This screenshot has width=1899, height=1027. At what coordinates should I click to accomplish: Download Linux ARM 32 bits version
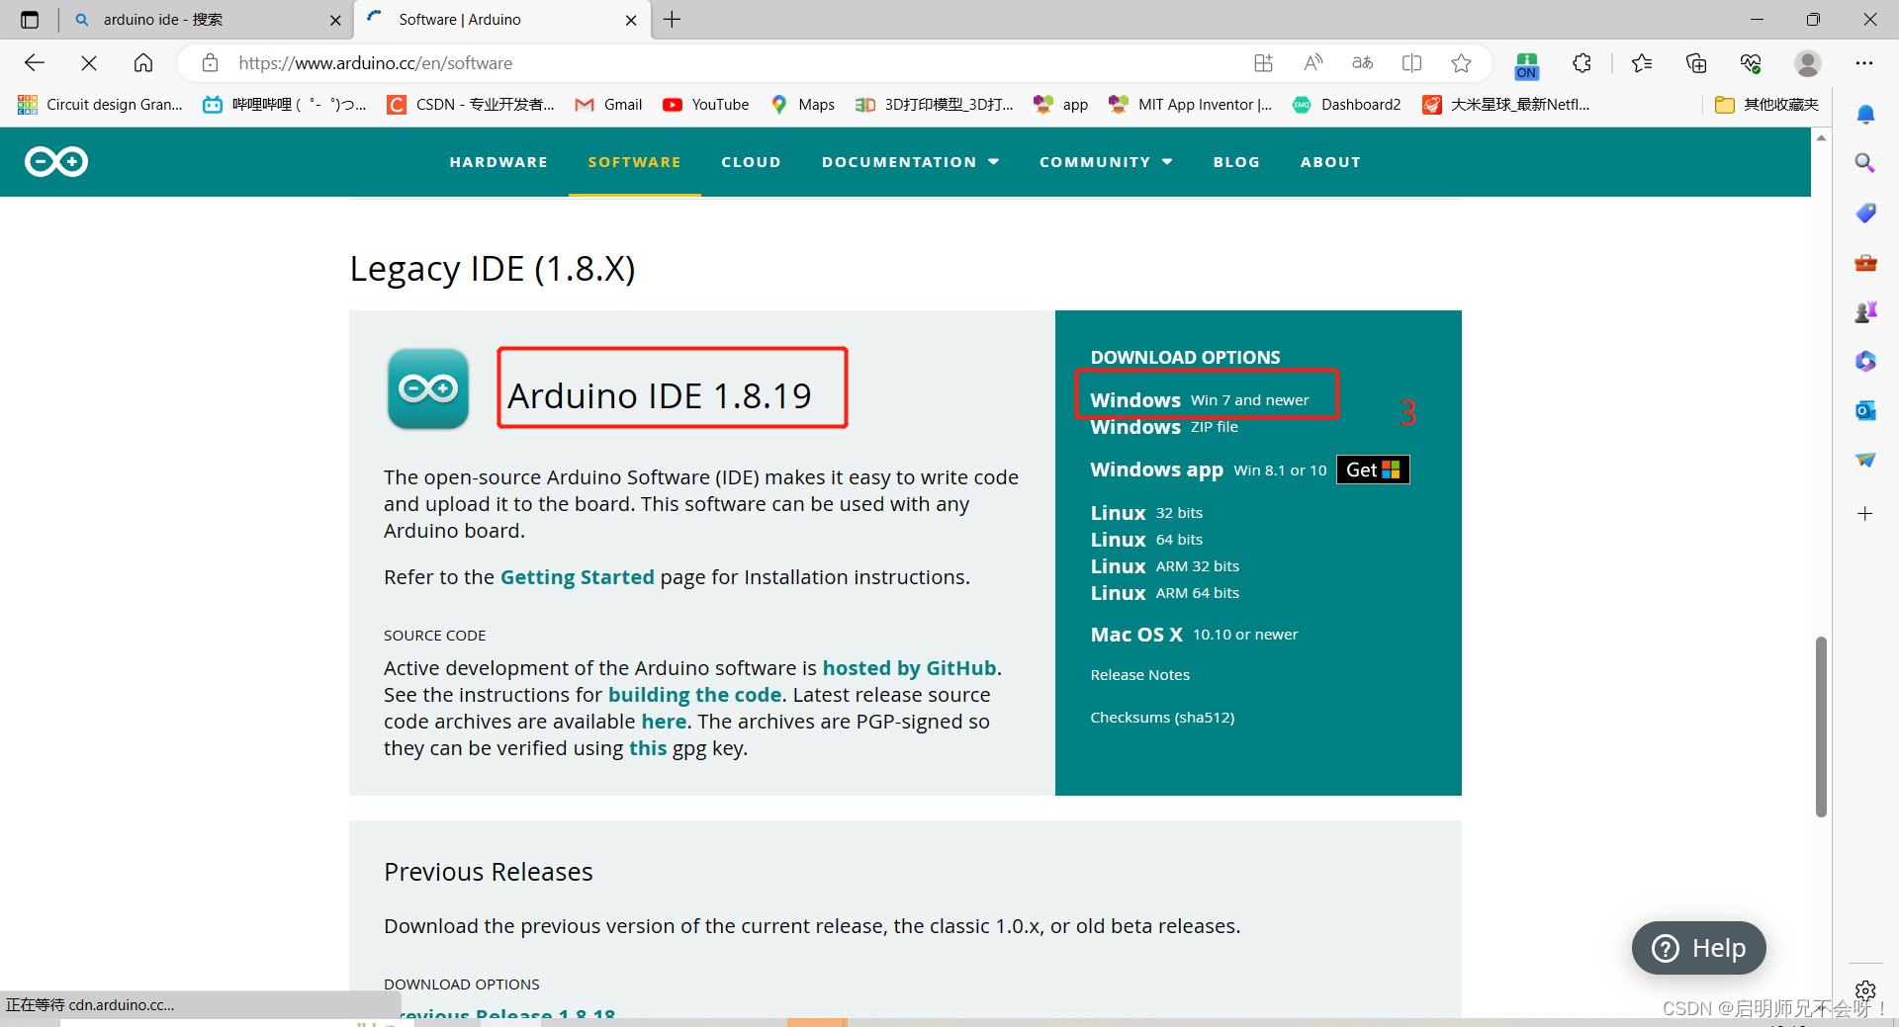[x=1164, y=566]
